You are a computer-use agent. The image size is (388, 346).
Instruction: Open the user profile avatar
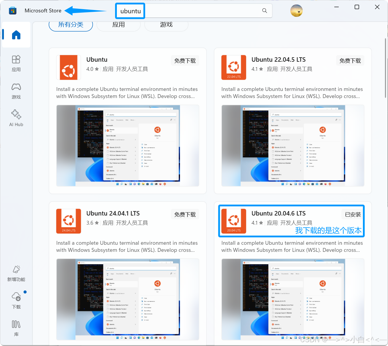point(297,11)
